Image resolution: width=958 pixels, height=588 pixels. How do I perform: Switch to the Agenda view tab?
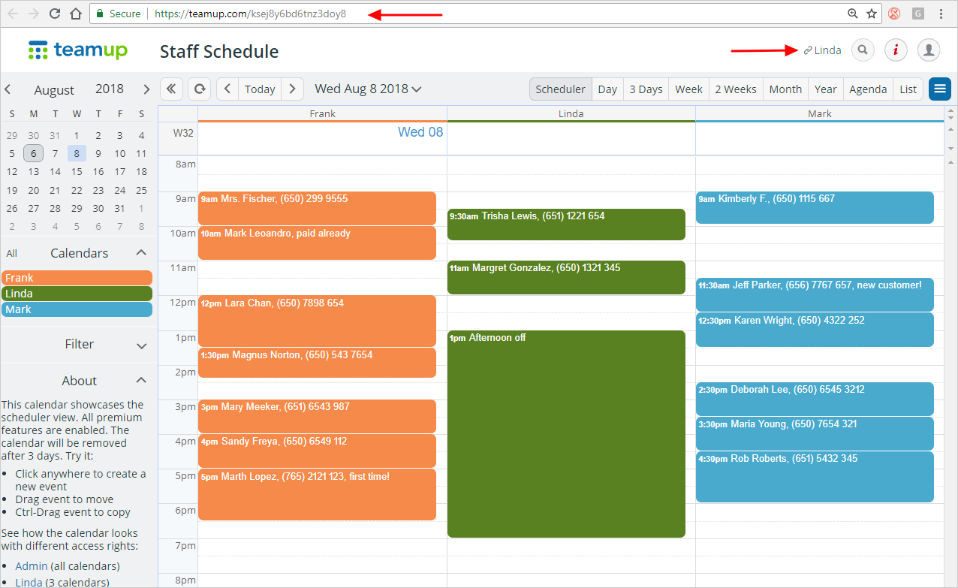click(868, 89)
